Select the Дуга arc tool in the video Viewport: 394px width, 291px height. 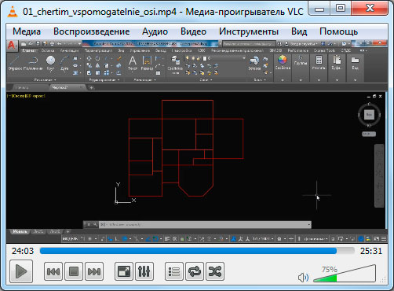pyautogui.click(x=64, y=64)
